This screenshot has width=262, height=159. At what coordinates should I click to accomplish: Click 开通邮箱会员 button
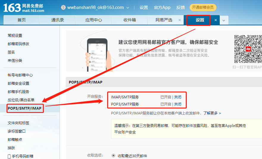203,7
